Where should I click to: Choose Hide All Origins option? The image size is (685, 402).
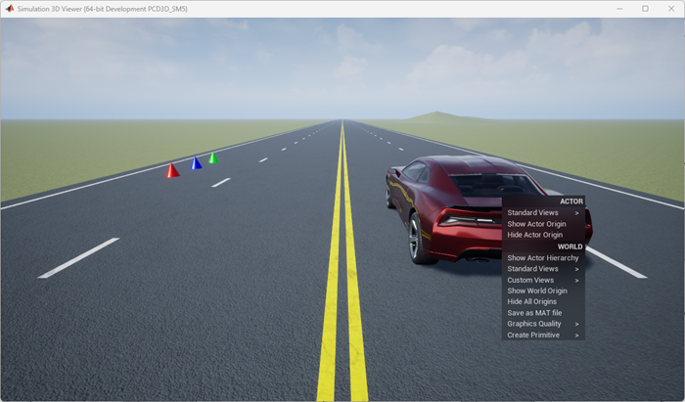543,301
